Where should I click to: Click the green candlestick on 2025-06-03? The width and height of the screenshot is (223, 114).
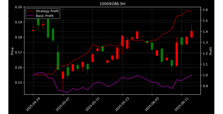pos(152,46)
